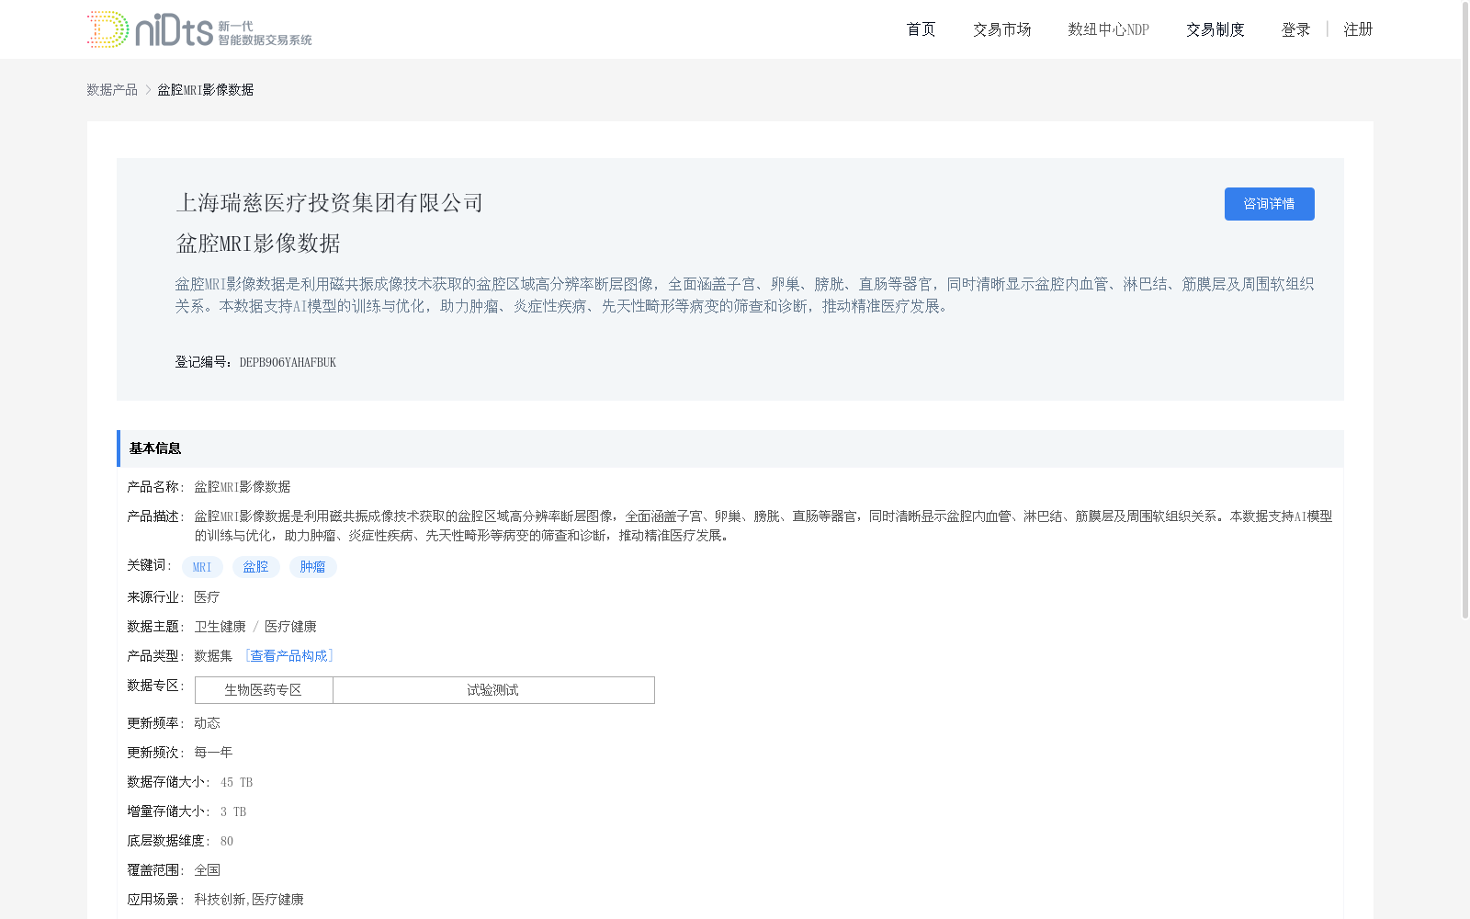Click the 45 TB storage value
Image resolution: width=1470 pixels, height=919 pixels.
coord(236,782)
